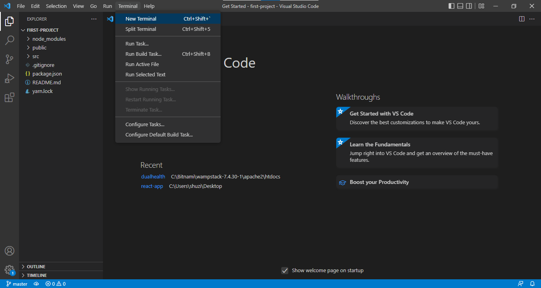The image size is (541, 288).
Task: Open the File menu
Action: point(21,6)
